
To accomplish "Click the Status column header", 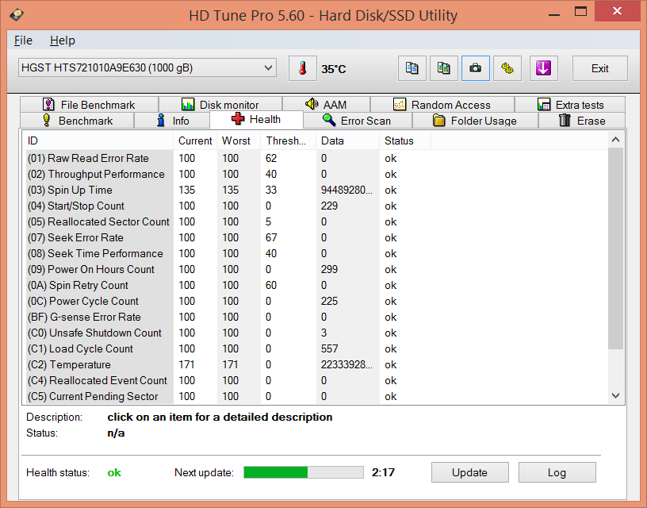I will point(405,140).
